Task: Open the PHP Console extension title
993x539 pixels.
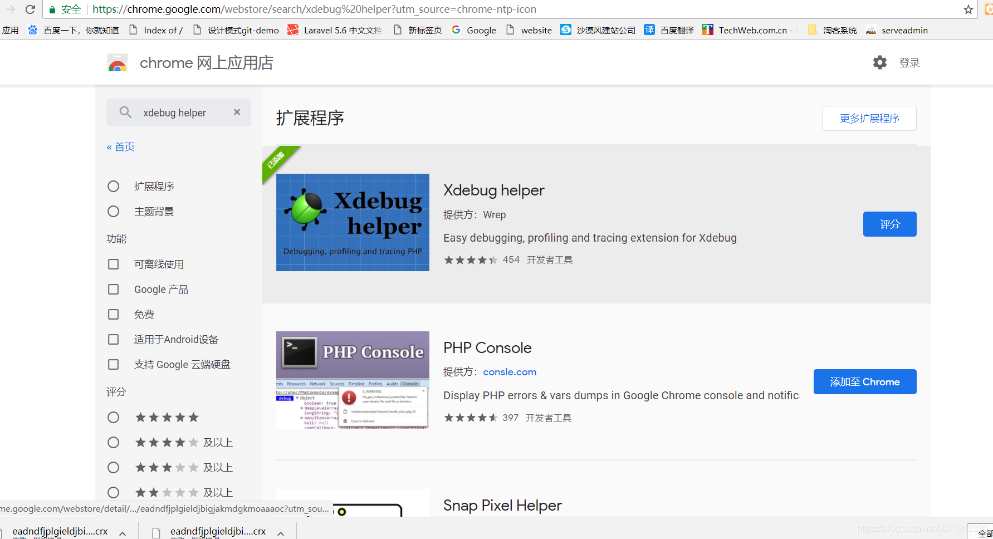Action: [x=487, y=348]
